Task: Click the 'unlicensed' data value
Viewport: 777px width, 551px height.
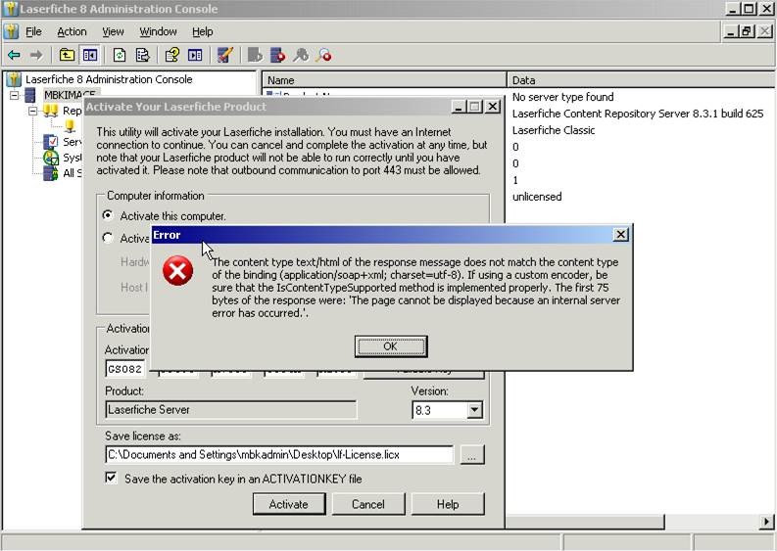Action: pos(537,197)
